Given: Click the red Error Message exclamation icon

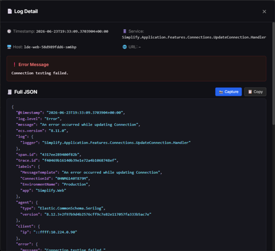Looking at the screenshot, I should coord(14,65).
